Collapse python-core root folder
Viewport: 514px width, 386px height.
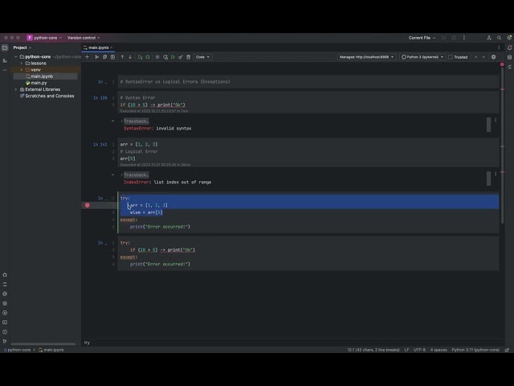point(15,57)
